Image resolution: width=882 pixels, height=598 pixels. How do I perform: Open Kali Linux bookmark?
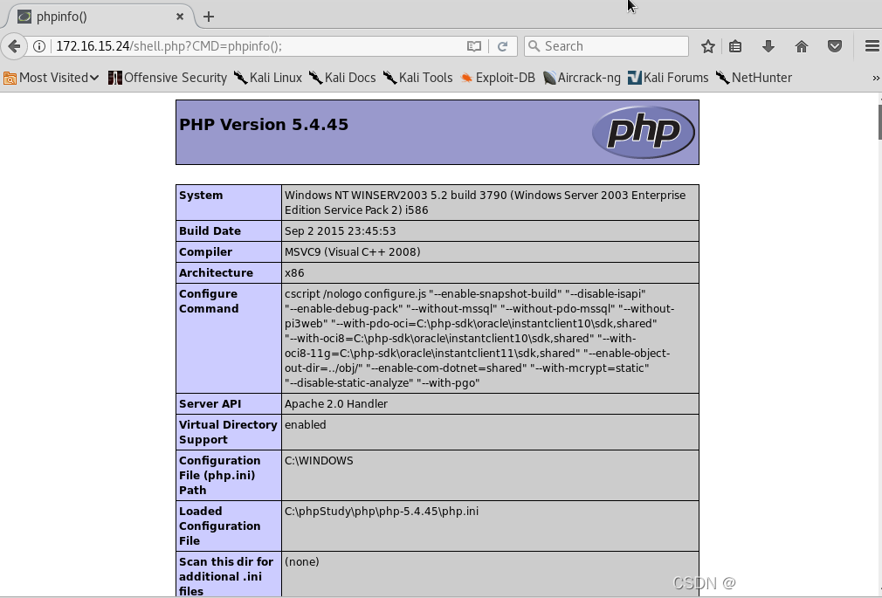(268, 78)
